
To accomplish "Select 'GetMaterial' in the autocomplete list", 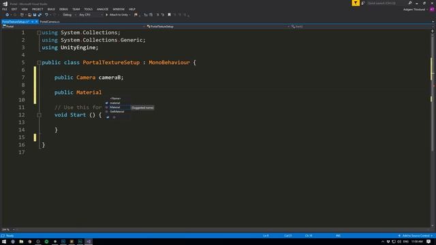I will click(116, 112).
